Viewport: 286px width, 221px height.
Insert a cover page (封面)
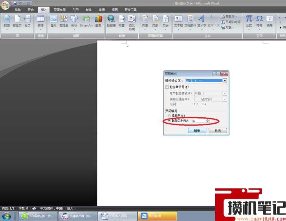pyautogui.click(x=7, y=22)
